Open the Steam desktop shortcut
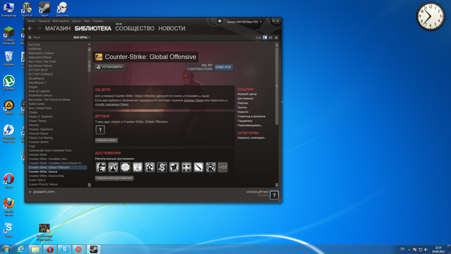 coord(44,9)
